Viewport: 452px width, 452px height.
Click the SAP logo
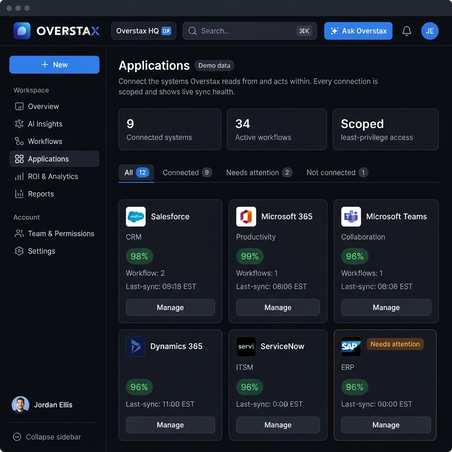pyautogui.click(x=351, y=347)
